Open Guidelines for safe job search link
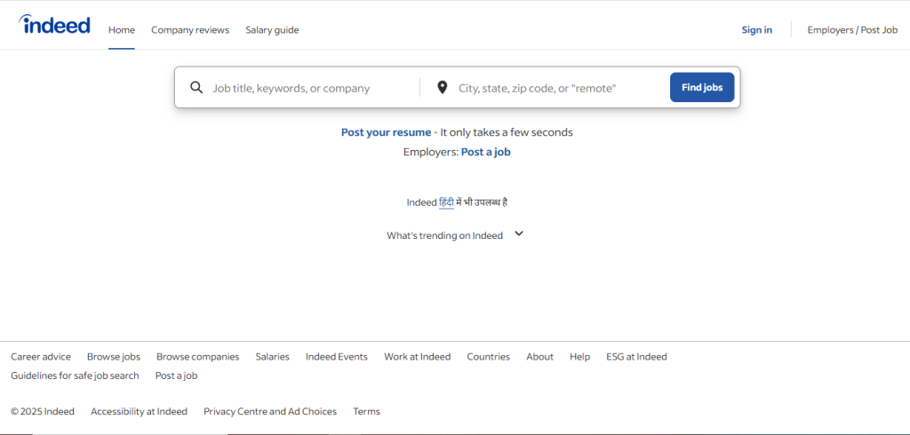This screenshot has width=910, height=435. [x=75, y=376]
